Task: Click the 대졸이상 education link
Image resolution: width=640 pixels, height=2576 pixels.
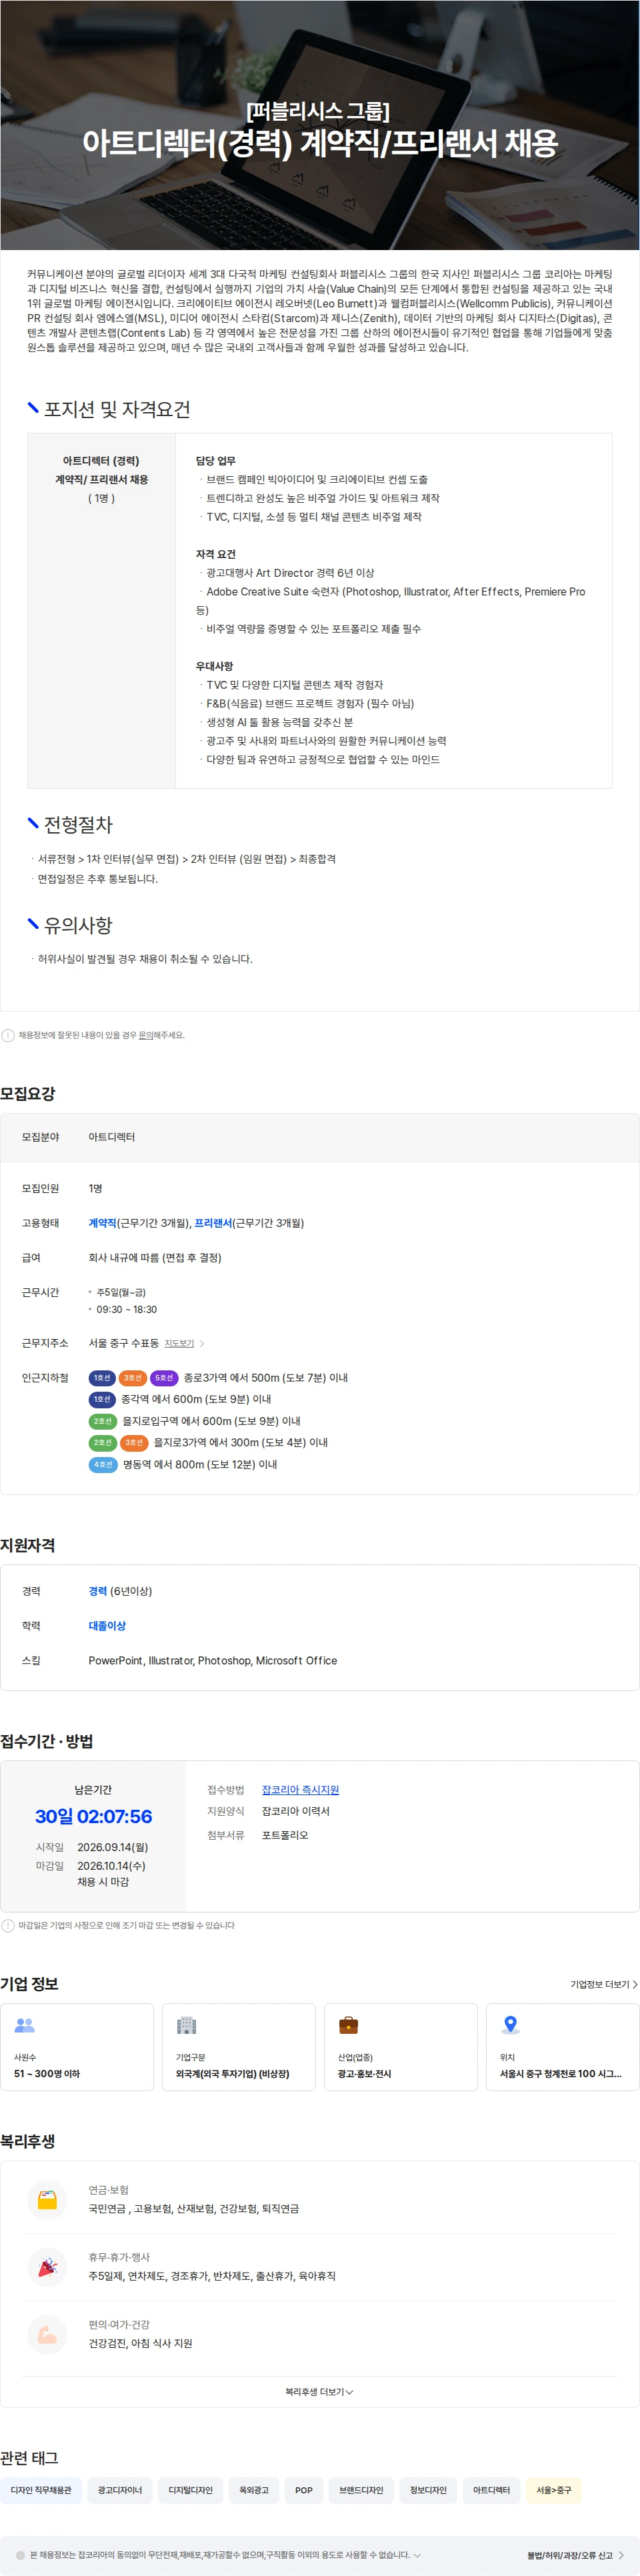Action: (107, 1626)
